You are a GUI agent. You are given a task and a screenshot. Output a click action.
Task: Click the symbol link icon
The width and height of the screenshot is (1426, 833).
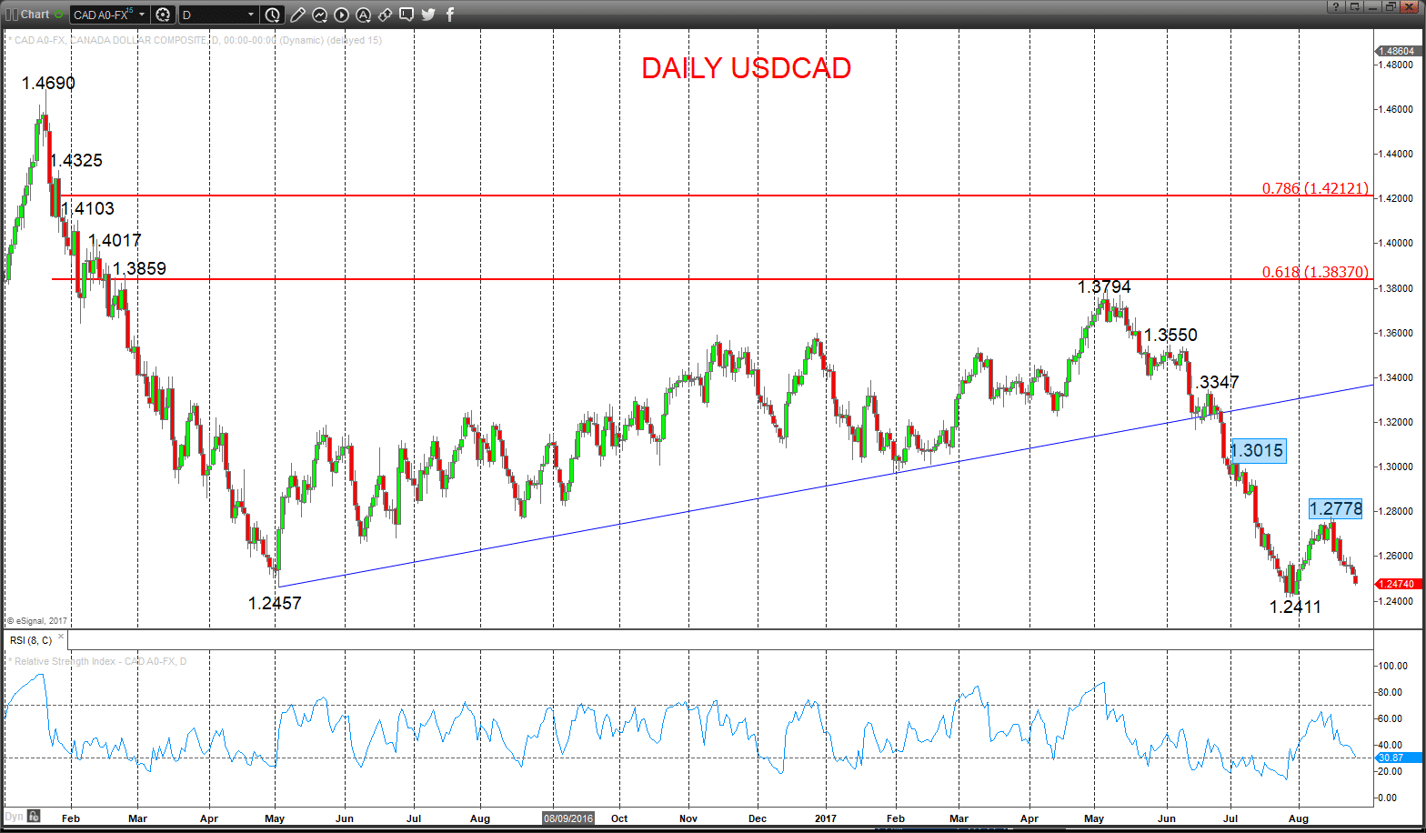tap(385, 15)
